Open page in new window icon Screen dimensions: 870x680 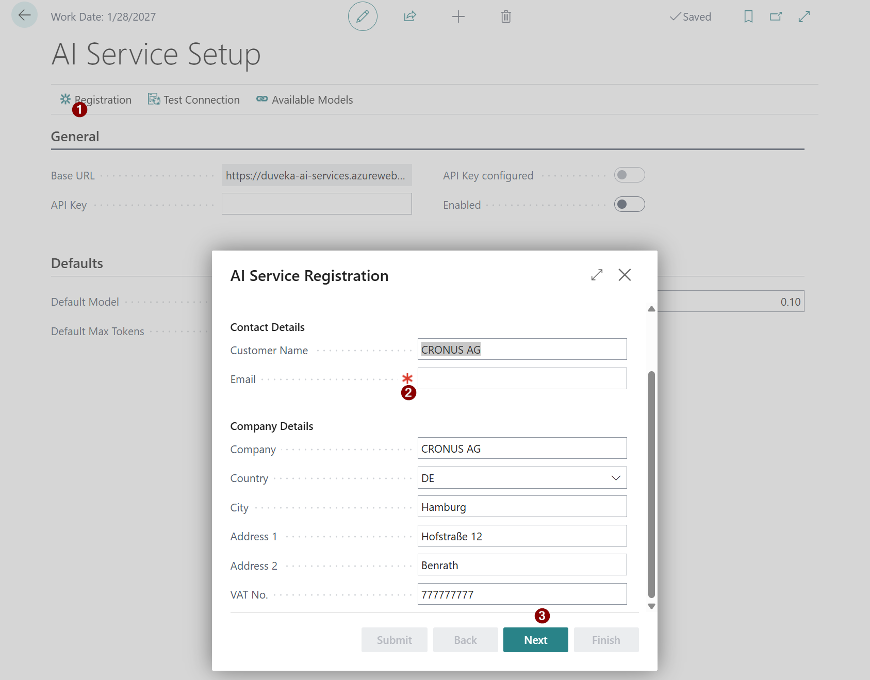pos(776,16)
